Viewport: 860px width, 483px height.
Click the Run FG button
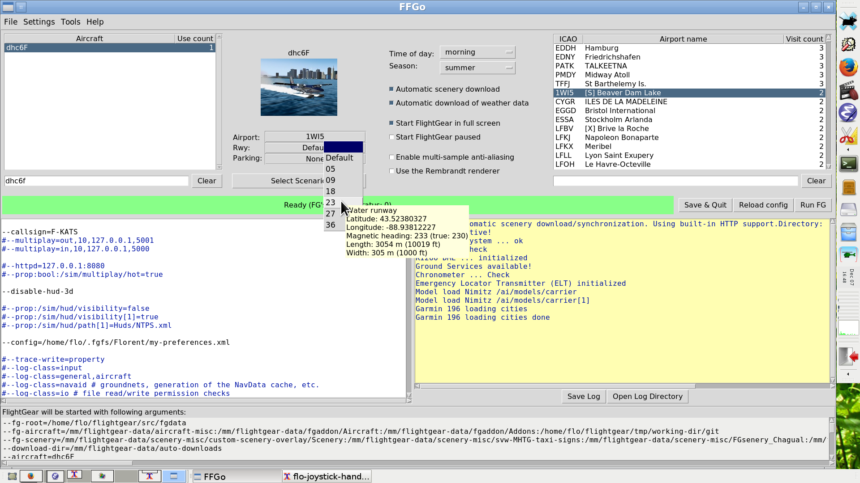(x=813, y=205)
